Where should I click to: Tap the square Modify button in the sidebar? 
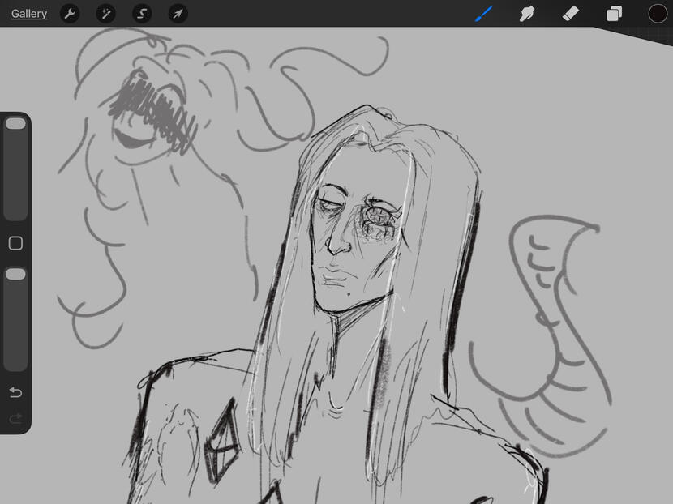(15, 243)
